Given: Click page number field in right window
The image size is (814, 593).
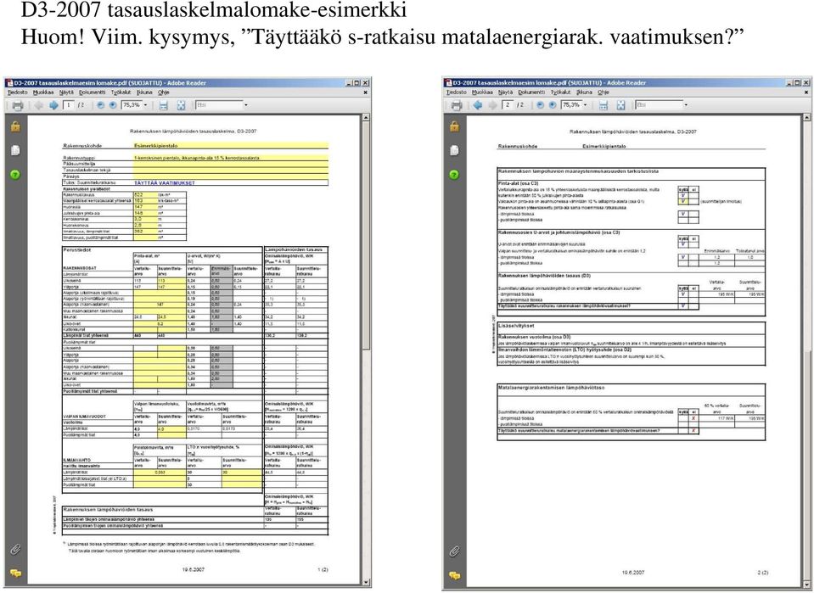Looking at the screenshot, I should (508, 105).
